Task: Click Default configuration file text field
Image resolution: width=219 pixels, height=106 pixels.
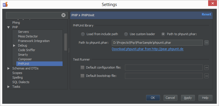Action: click(x=164, y=68)
